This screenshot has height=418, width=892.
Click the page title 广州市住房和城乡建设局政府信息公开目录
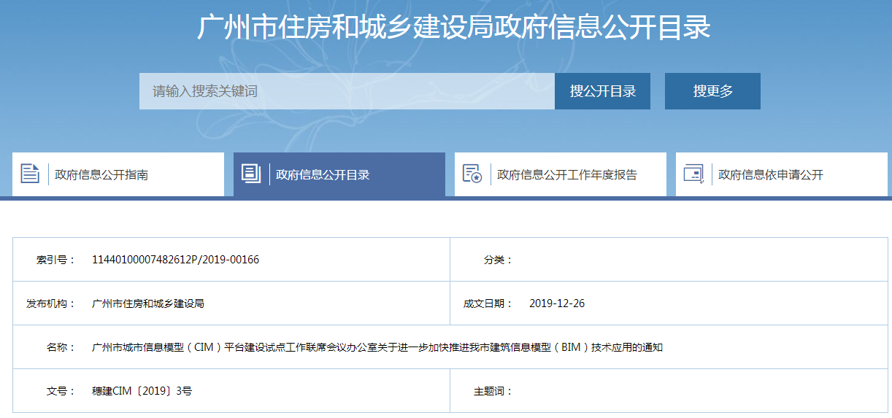pyautogui.click(x=453, y=28)
